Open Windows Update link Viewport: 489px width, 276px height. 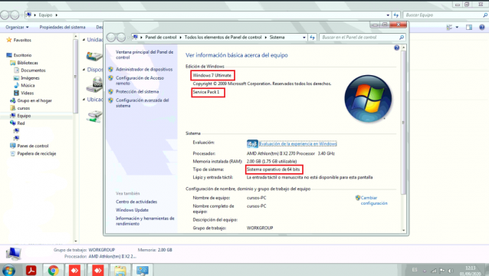tap(132, 210)
